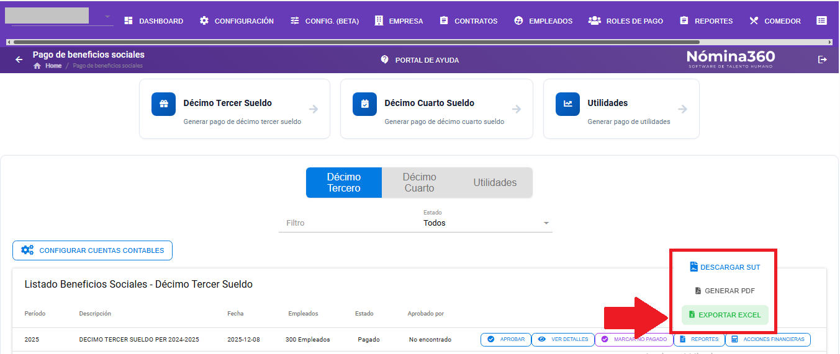
Task: Click Aprobar for the 2025 row
Action: 506,339
